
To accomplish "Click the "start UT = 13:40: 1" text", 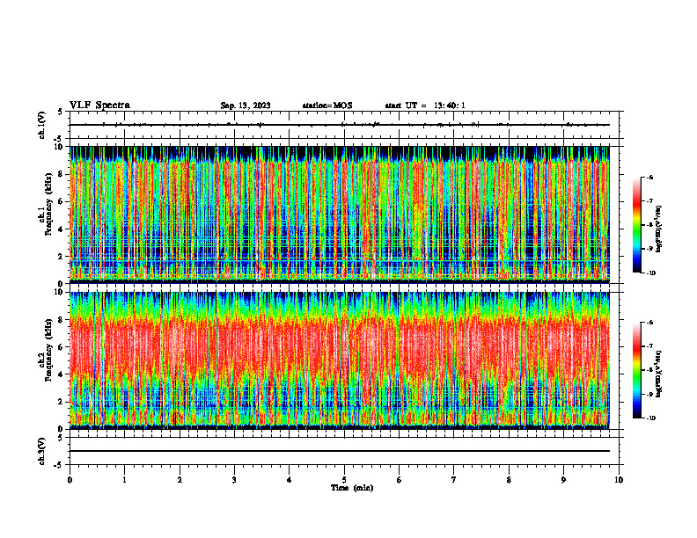I will (425, 105).
